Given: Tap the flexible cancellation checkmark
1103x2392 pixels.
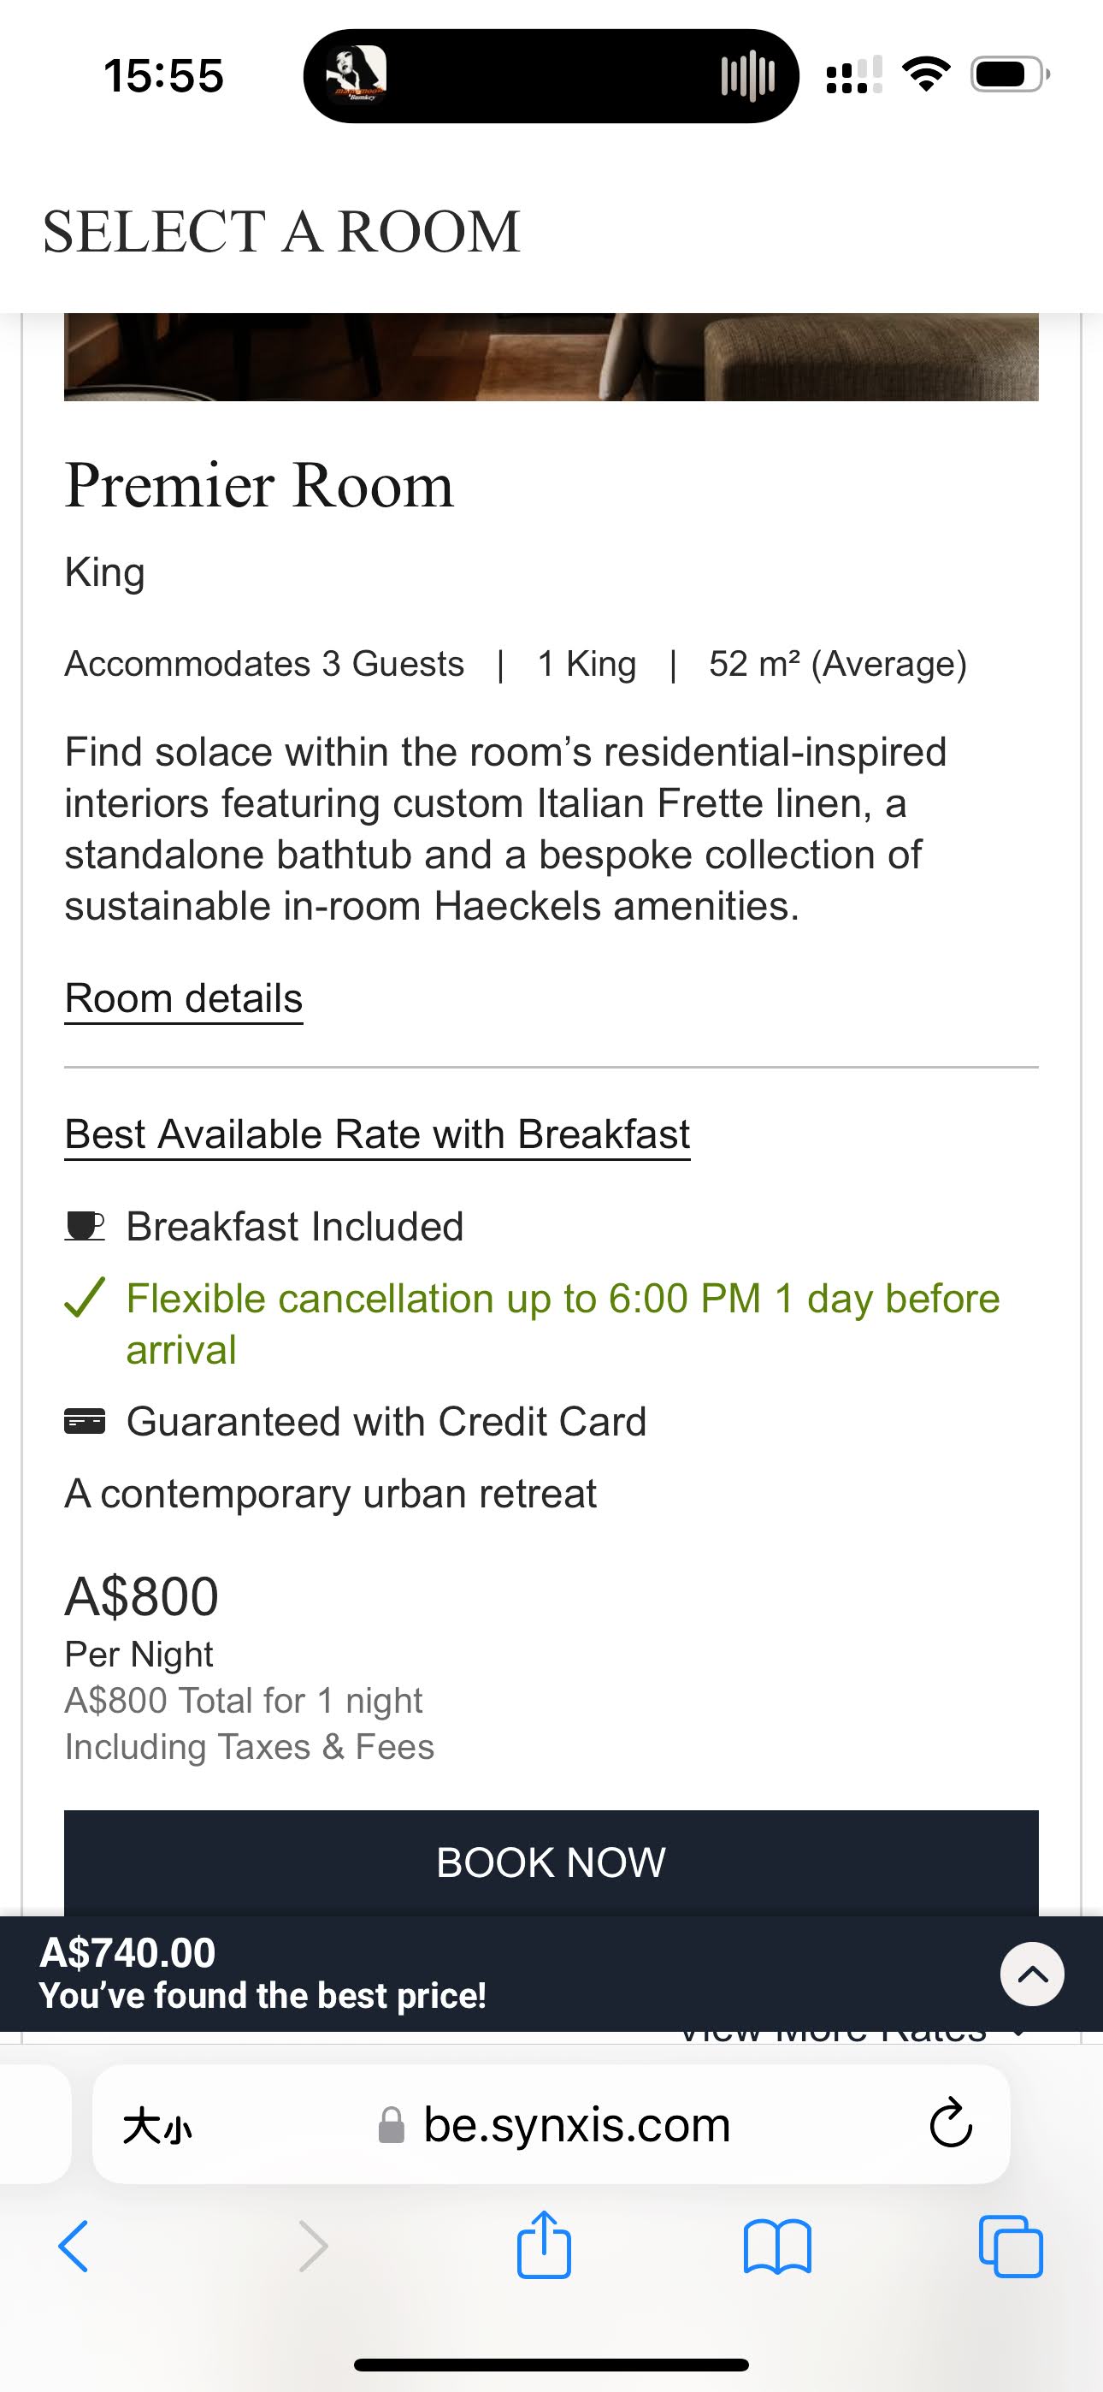Looking at the screenshot, I should click(85, 1298).
